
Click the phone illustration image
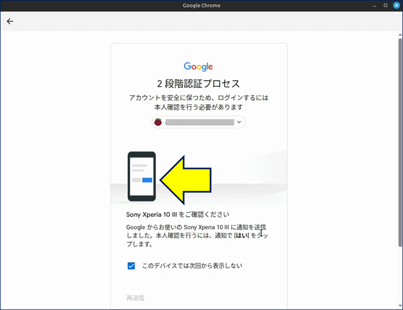tap(142, 177)
